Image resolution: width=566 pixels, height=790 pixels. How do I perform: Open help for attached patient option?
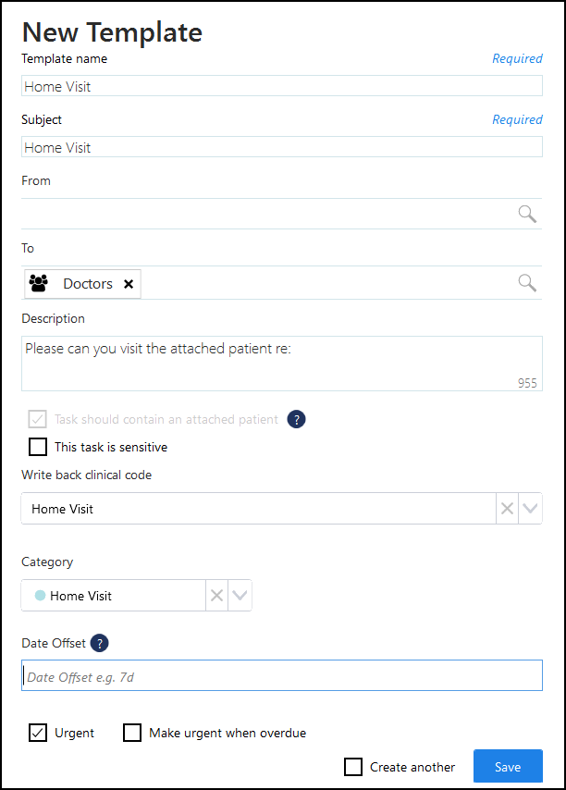[x=296, y=419]
